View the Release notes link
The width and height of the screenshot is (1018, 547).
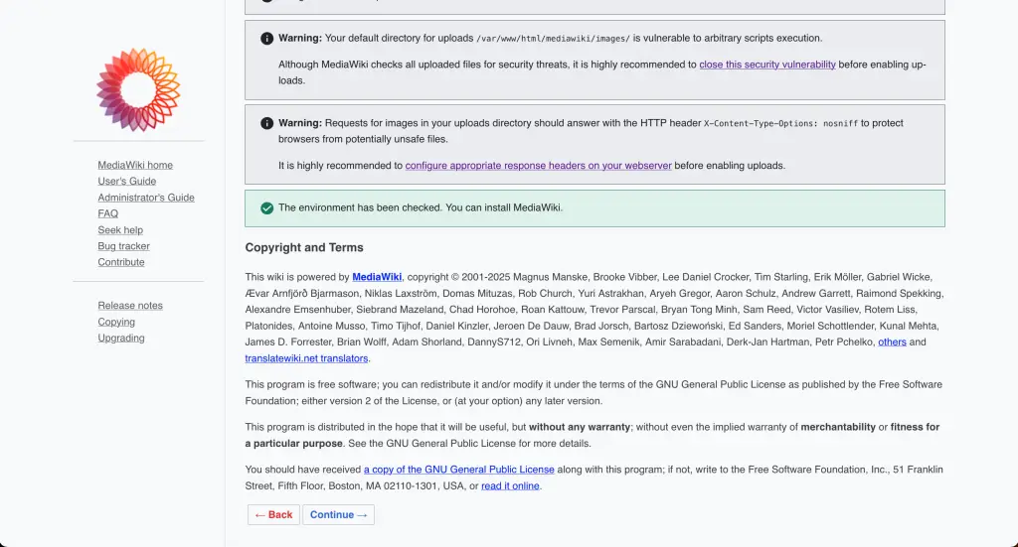(130, 306)
